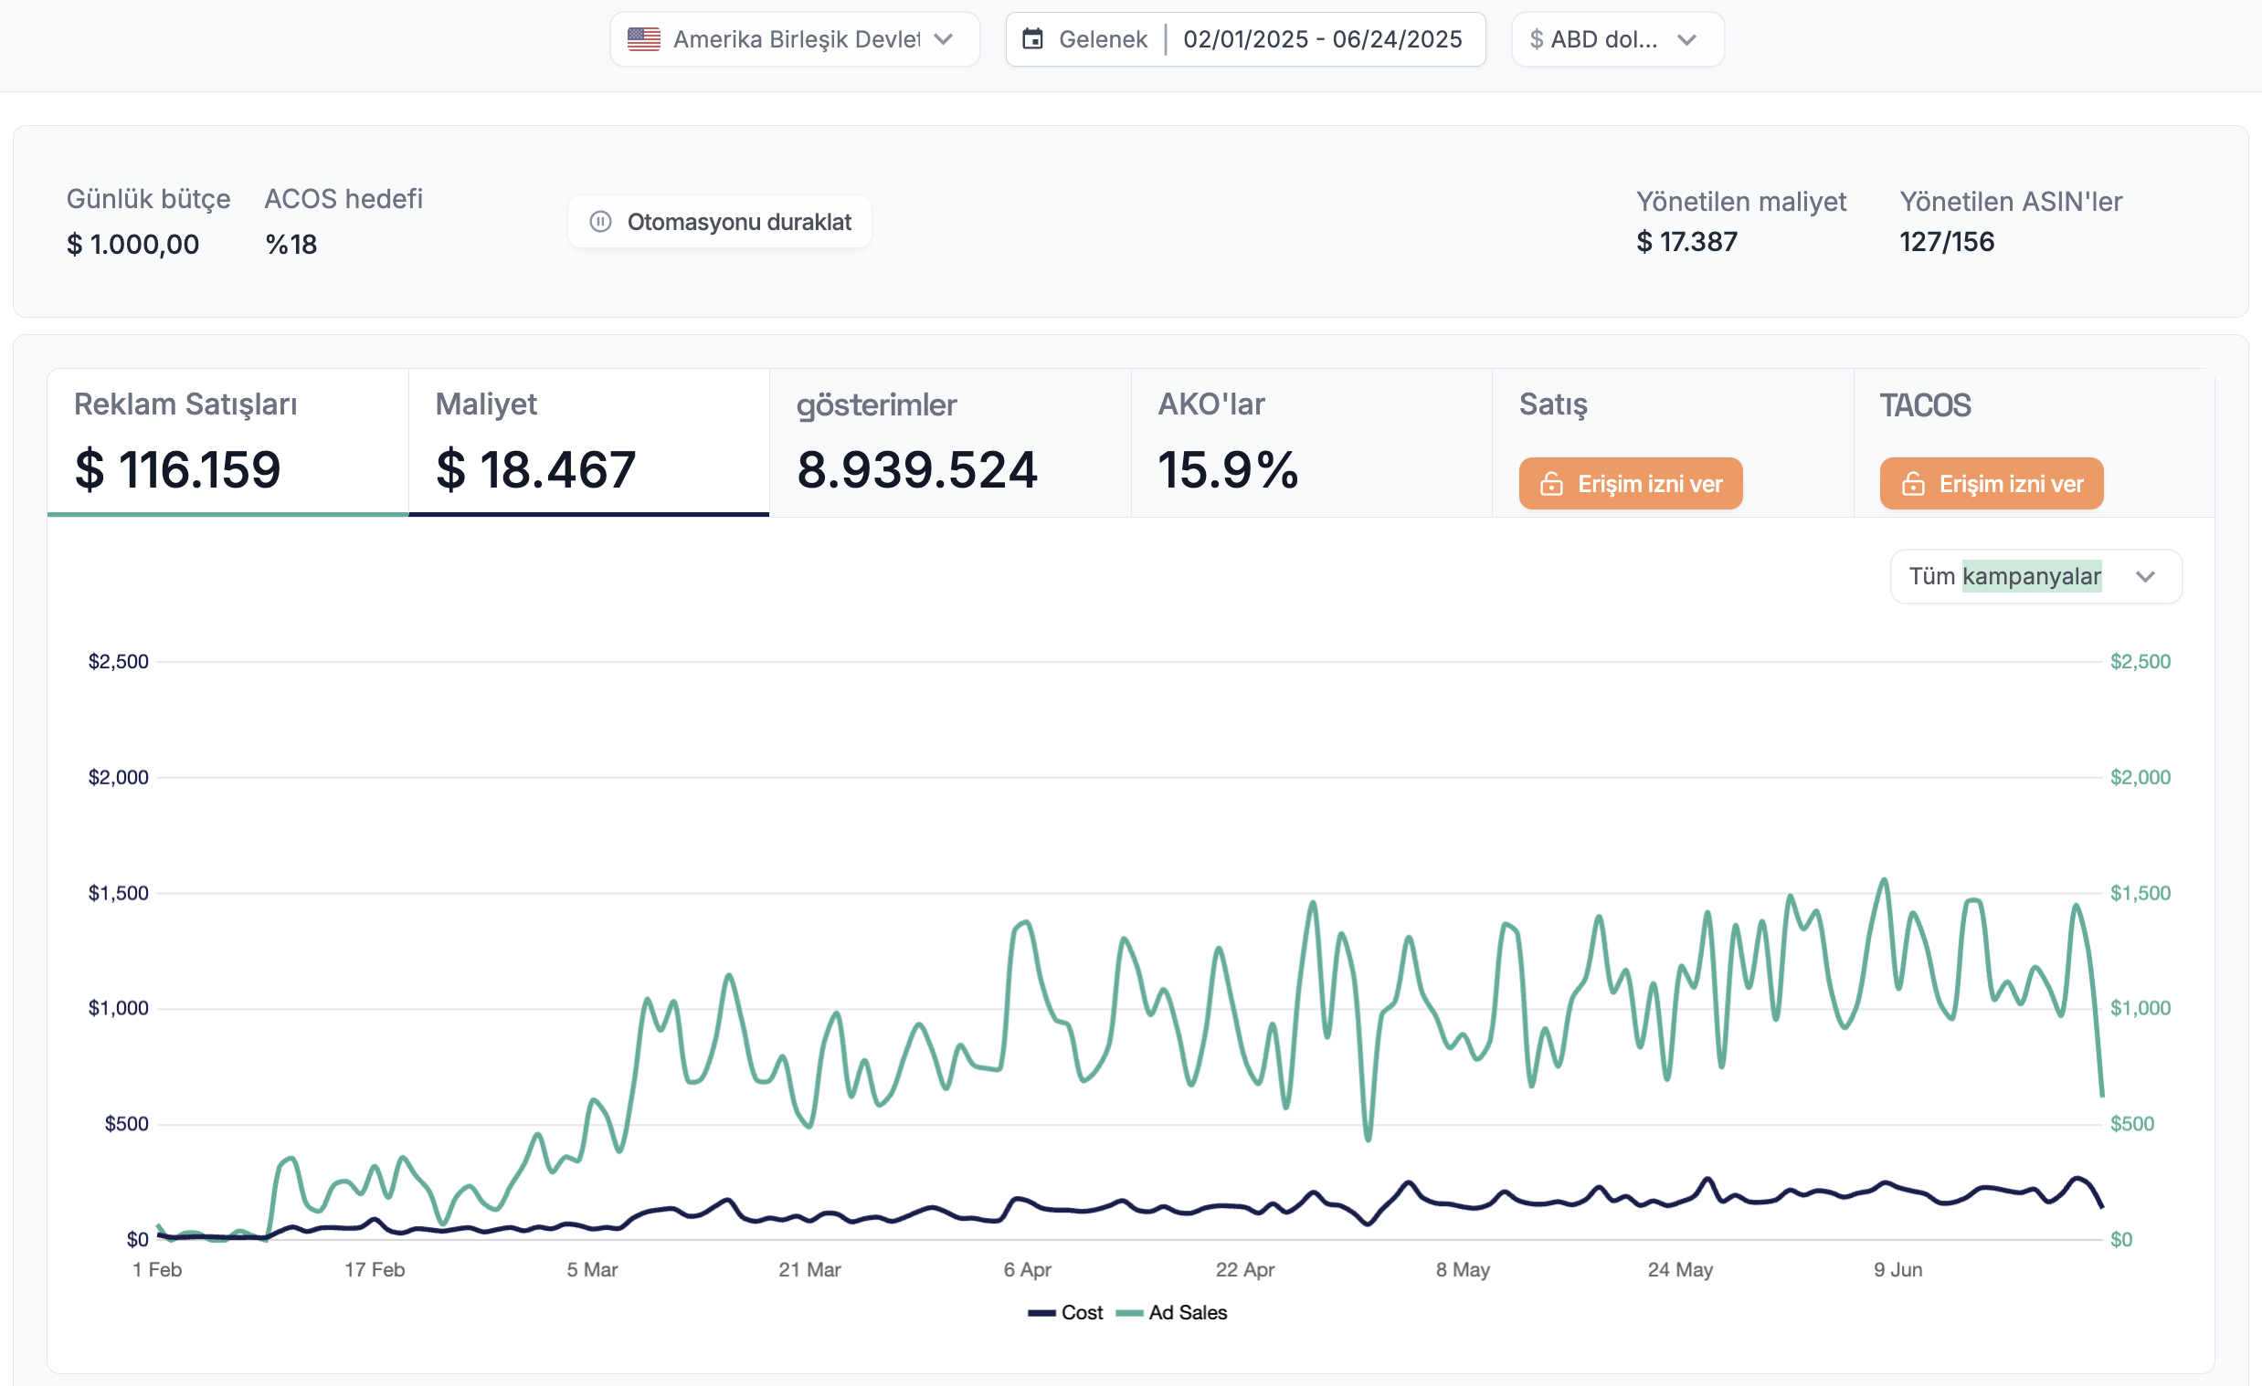Expand the ABD doları currency dropdown
Viewport: 2262px width, 1386px height.
click(1618, 39)
